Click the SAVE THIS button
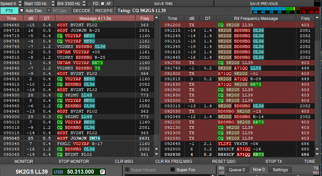 tap(163, 4)
